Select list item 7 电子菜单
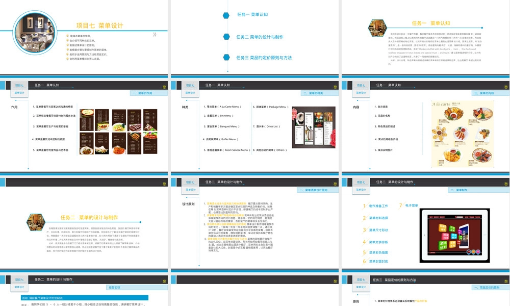The width and height of the screenshot is (510, 306). [x=409, y=206]
